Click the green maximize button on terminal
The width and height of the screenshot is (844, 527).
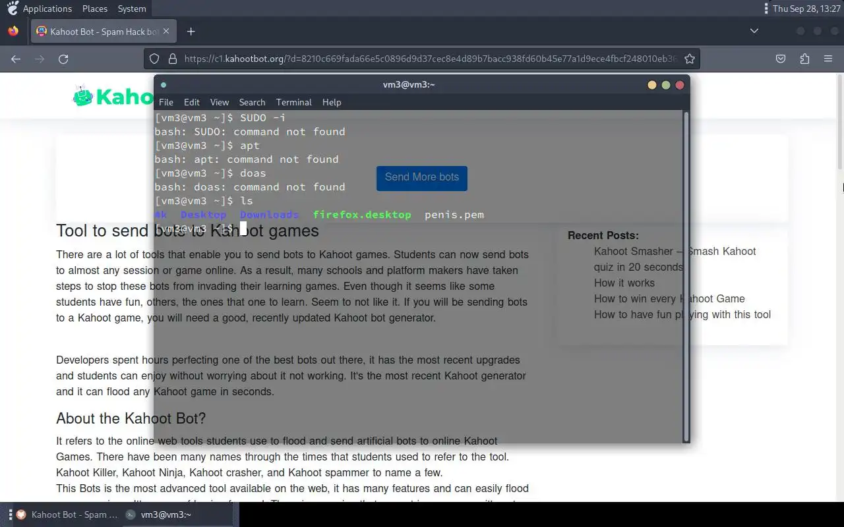666,84
